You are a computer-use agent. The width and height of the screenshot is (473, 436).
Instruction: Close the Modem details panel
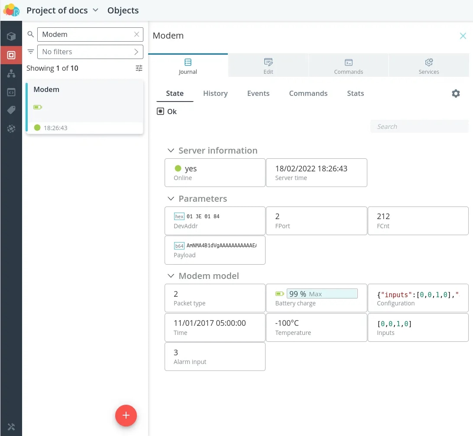[463, 36]
